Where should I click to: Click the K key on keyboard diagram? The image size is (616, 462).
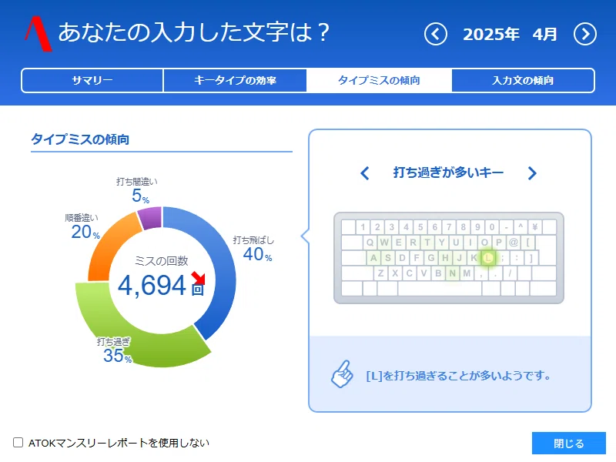(474, 258)
